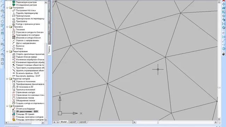The image size is (226, 127).
Task: Click the move tool in right toolbar
Action: (224, 4)
